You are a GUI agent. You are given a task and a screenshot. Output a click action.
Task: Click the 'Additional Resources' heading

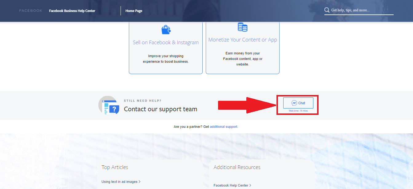click(237, 167)
